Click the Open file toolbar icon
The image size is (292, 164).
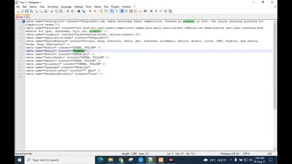22,11
